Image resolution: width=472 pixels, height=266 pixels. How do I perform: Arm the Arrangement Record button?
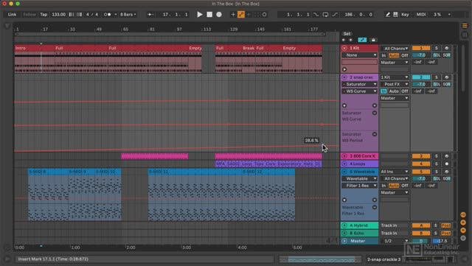219,15
